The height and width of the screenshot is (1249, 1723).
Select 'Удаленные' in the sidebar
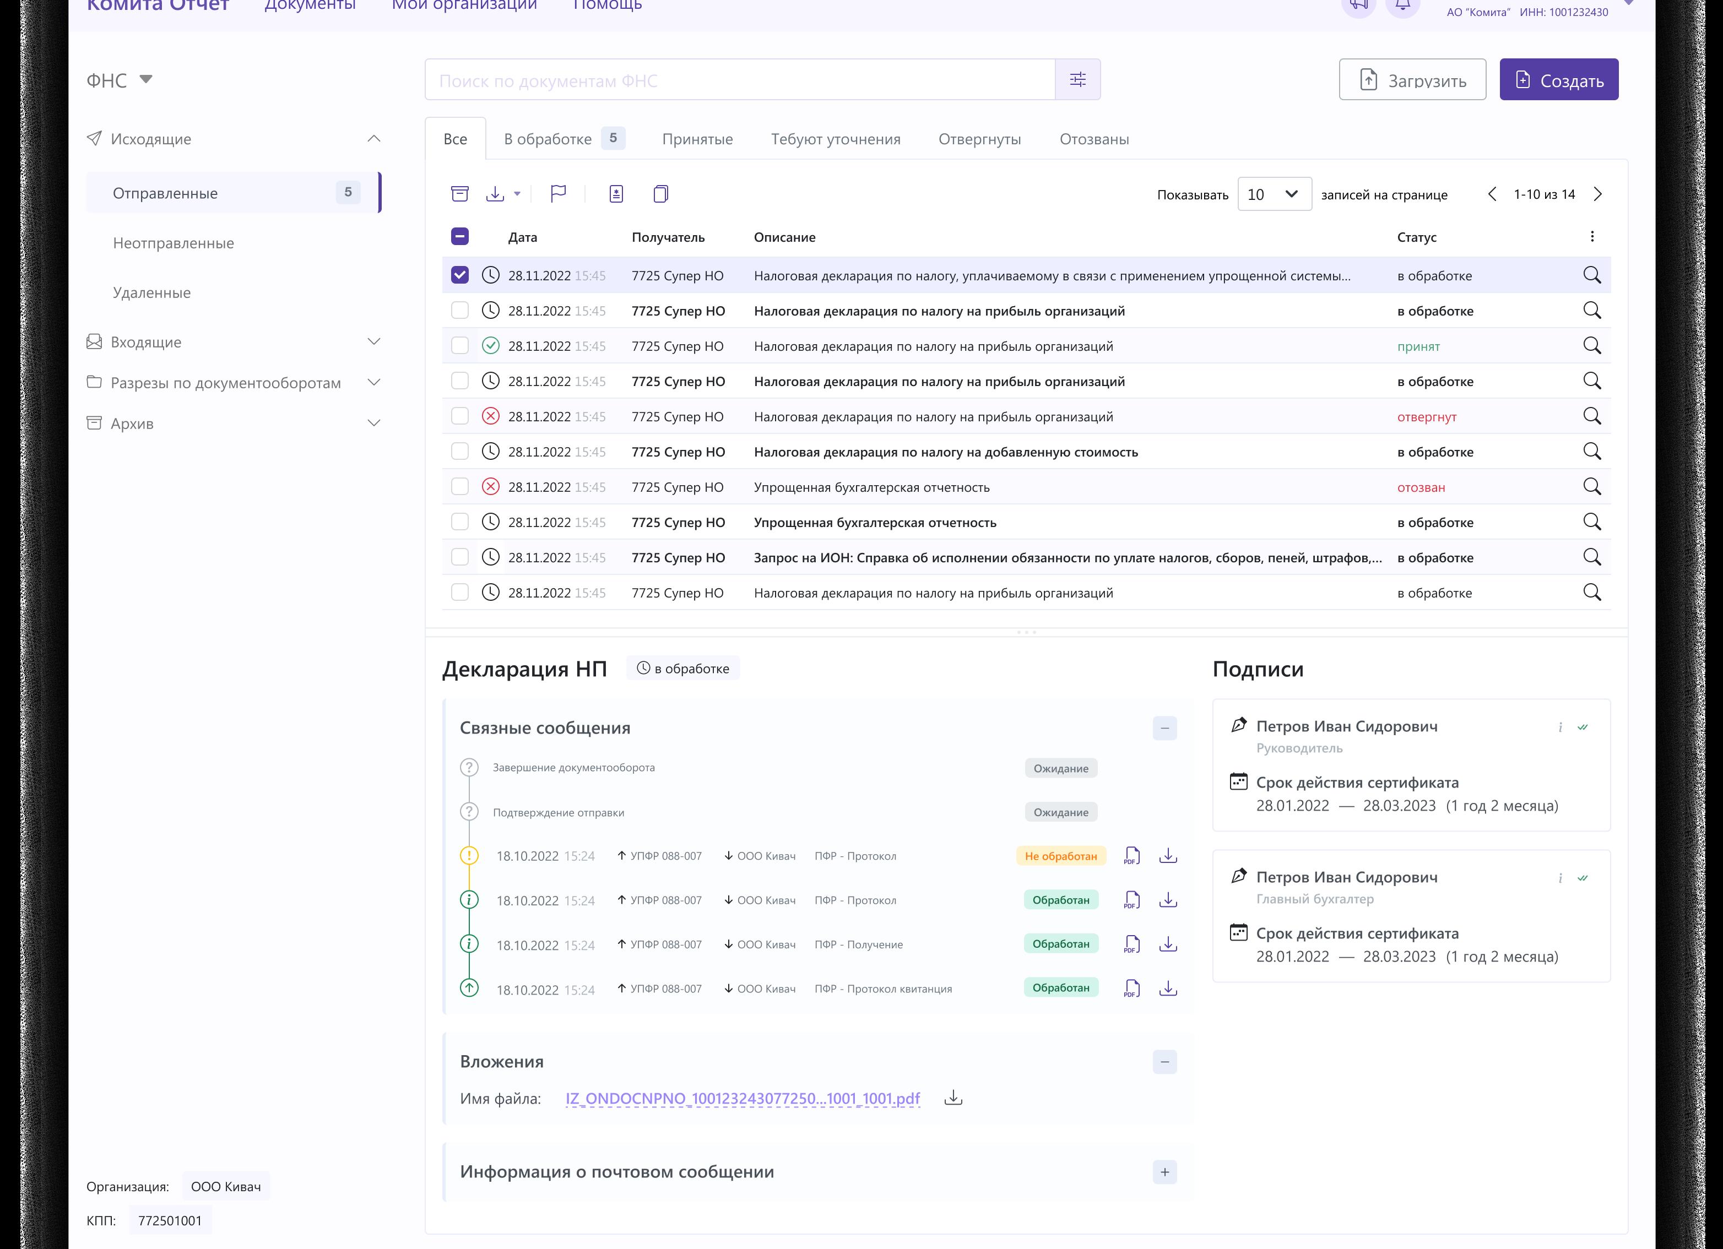(x=152, y=292)
